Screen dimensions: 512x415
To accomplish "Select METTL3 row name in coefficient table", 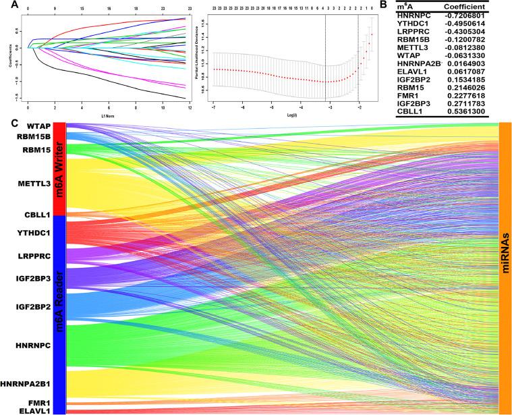I will click(412, 48).
